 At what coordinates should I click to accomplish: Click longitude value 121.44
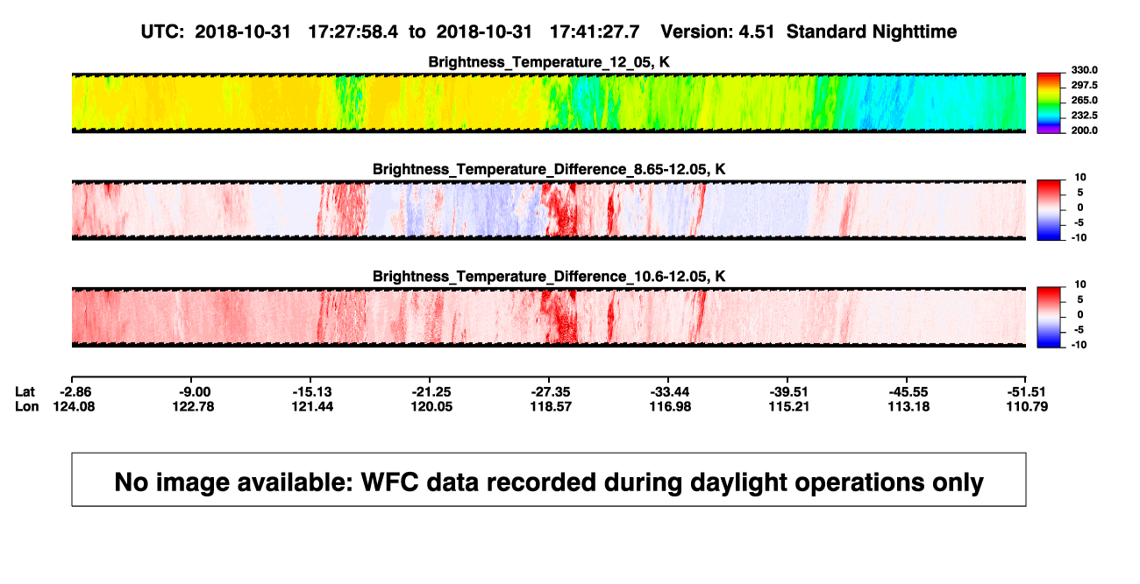(313, 406)
